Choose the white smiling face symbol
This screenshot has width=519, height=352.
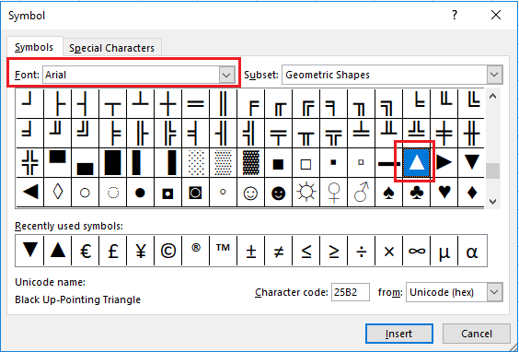tap(250, 193)
